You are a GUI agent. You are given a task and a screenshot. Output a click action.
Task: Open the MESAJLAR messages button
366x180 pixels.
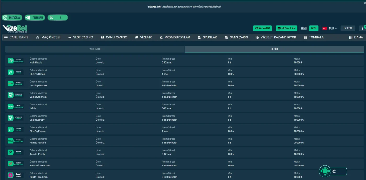pyautogui.click(x=286, y=28)
